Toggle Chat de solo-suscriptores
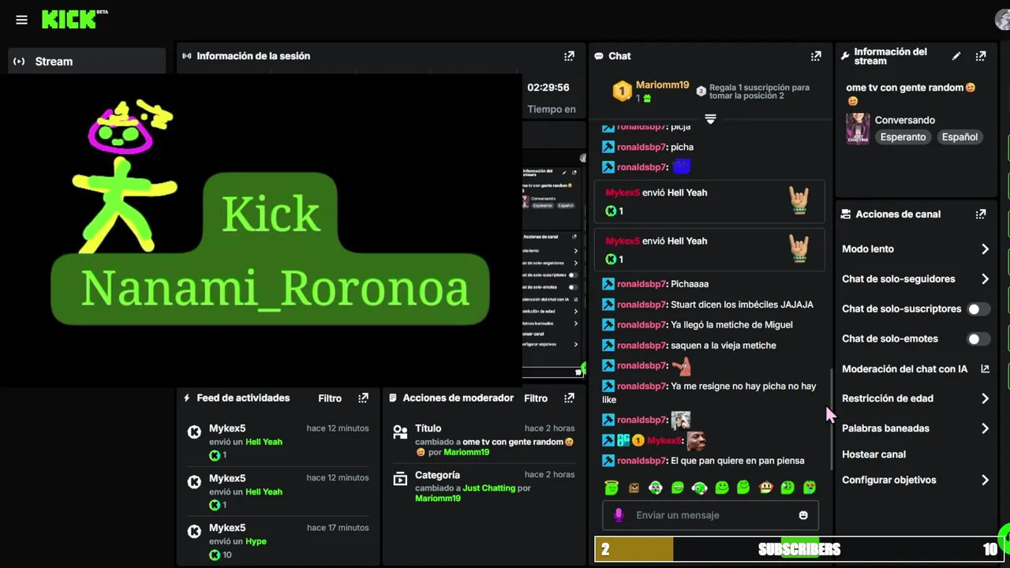Image resolution: width=1010 pixels, height=568 pixels. tap(978, 309)
